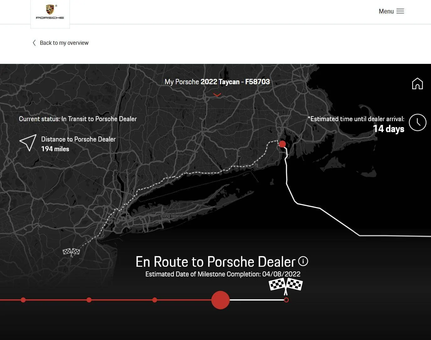
Task: Select the first timeline milestone dot
Action: pyautogui.click(x=23, y=300)
